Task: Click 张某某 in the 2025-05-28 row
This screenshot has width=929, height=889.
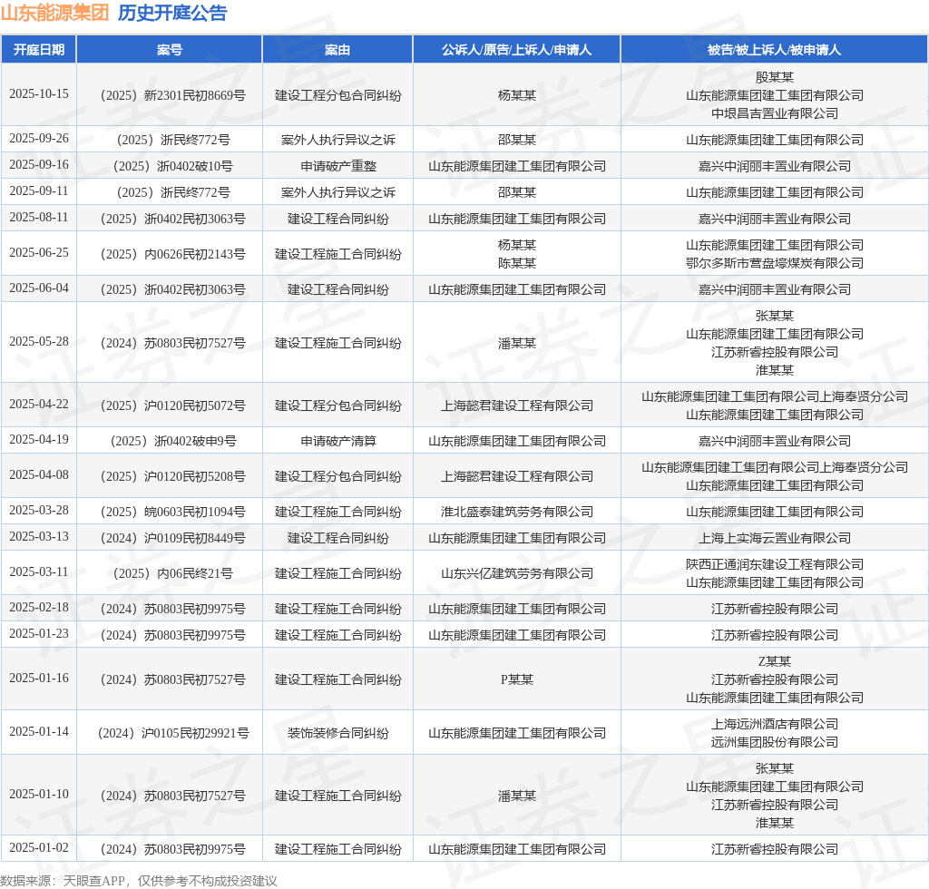Action: [775, 316]
